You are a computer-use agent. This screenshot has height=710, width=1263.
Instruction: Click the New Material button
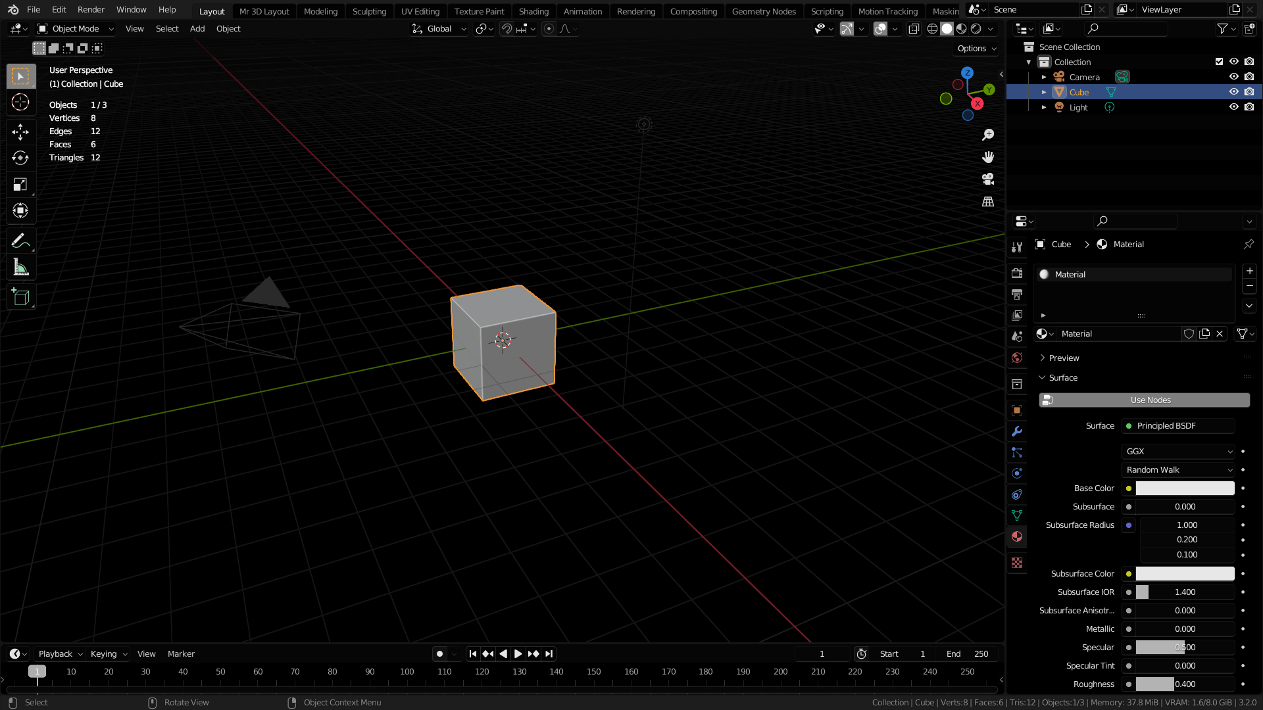1204,333
